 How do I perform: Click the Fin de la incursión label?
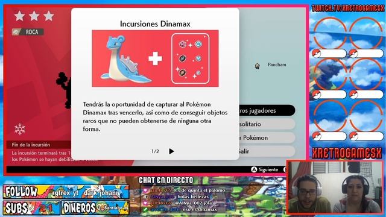click(x=31, y=145)
